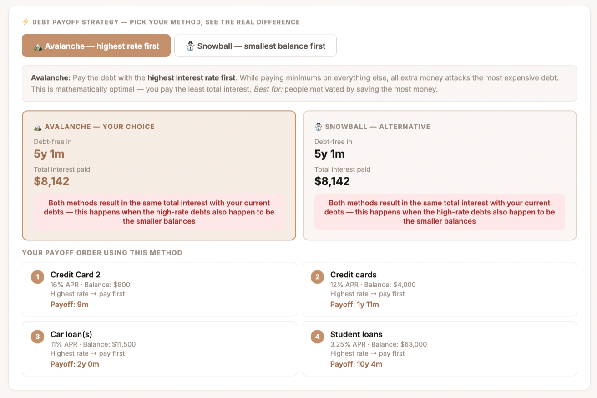Screen dimensions: 597x398
Task: Select the Credit Card 2 payoff item
Action: pyautogui.click(x=159, y=289)
